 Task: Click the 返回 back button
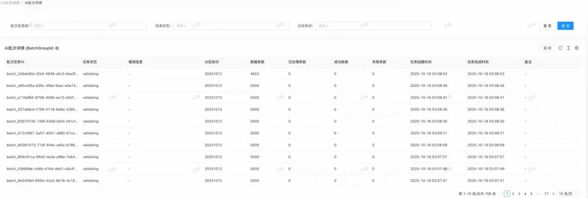(x=547, y=48)
